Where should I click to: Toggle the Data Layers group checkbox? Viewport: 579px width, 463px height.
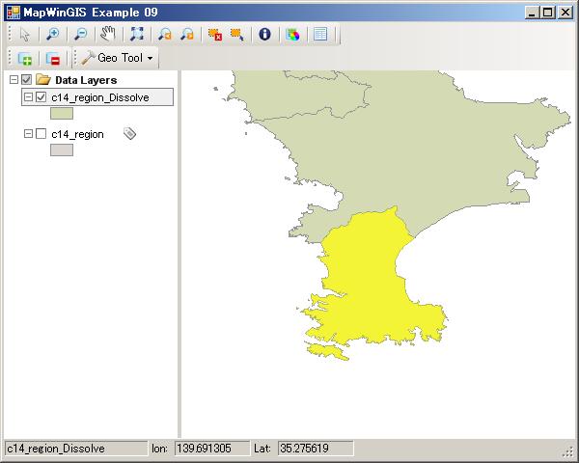27,80
